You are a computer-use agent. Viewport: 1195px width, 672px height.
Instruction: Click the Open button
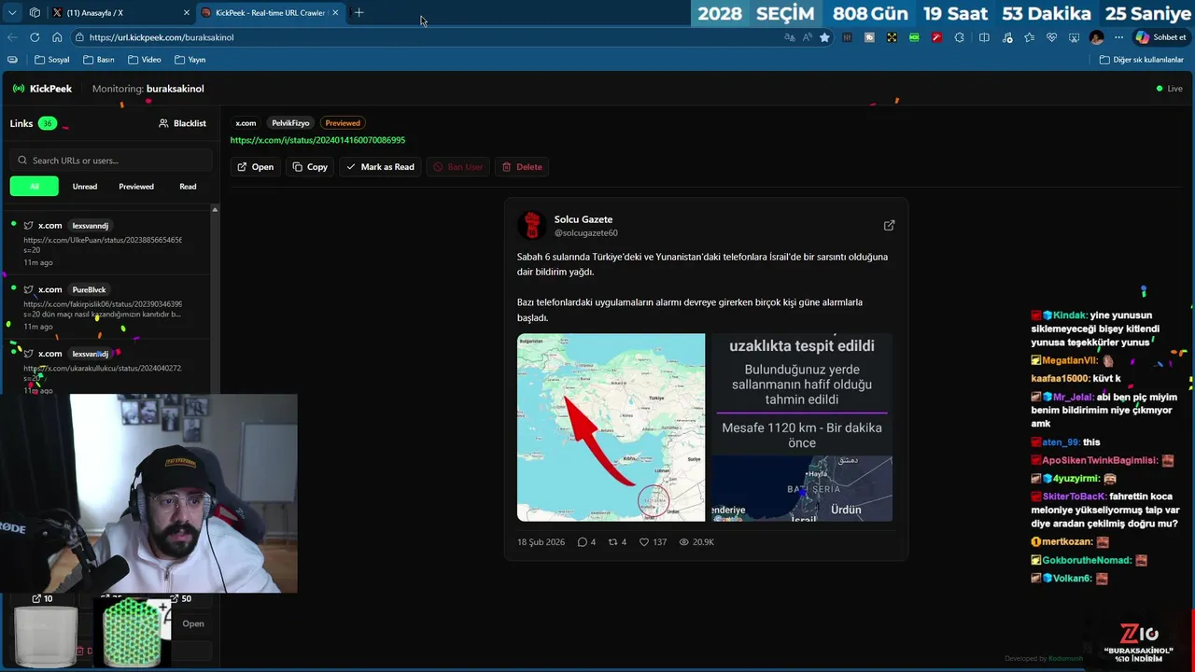point(255,167)
